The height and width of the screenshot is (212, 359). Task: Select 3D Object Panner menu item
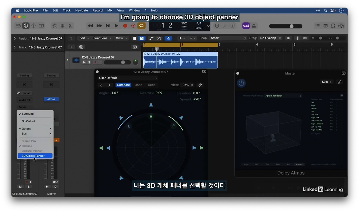[x=35, y=156]
